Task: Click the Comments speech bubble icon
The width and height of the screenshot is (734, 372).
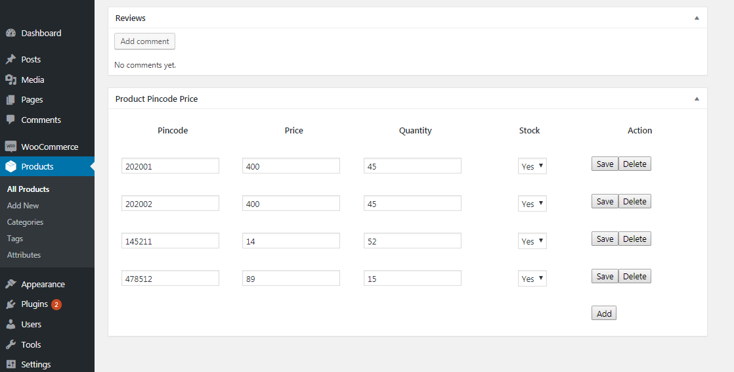Action: tap(11, 120)
